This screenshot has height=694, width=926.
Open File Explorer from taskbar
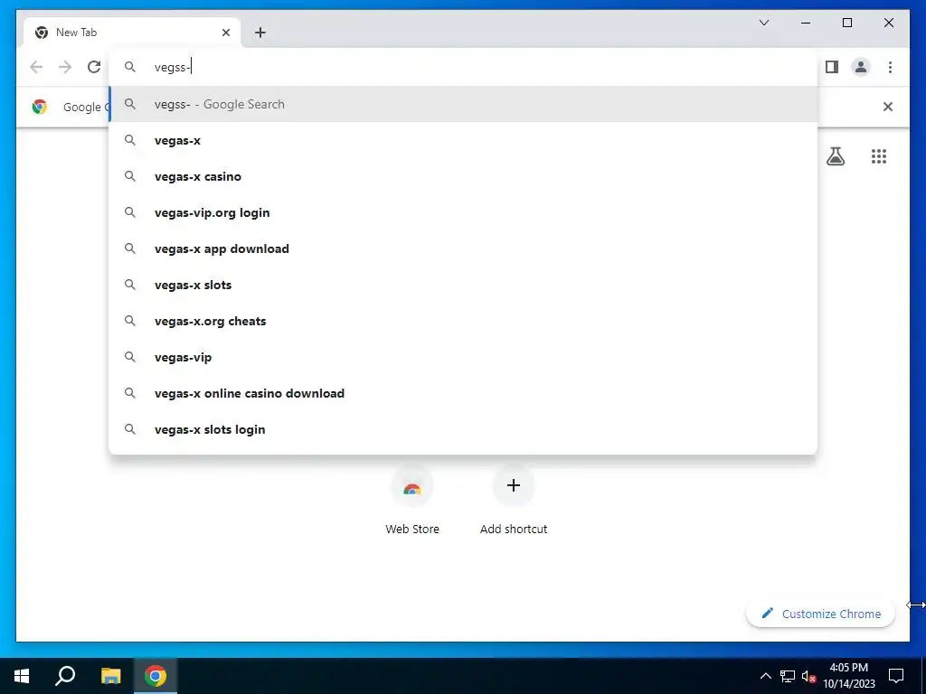[x=110, y=676]
